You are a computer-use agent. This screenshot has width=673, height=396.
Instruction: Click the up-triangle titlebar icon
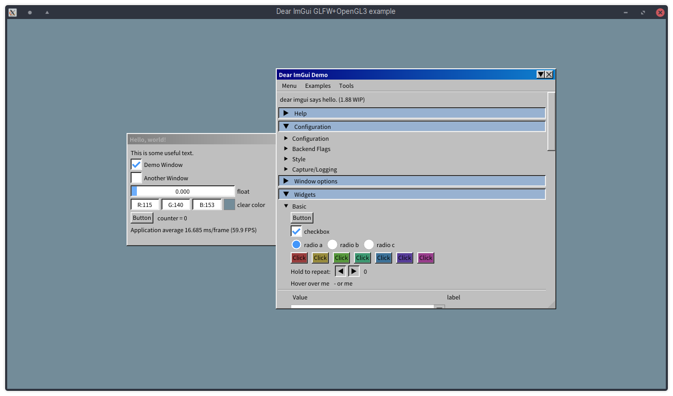pos(47,12)
